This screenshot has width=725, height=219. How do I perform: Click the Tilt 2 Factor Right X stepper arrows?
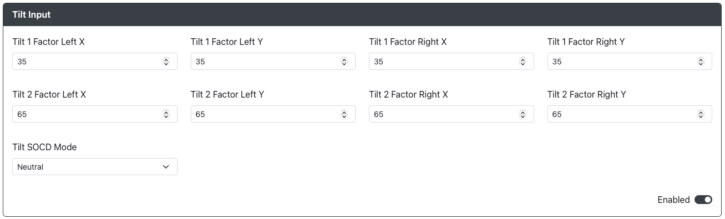(x=523, y=114)
